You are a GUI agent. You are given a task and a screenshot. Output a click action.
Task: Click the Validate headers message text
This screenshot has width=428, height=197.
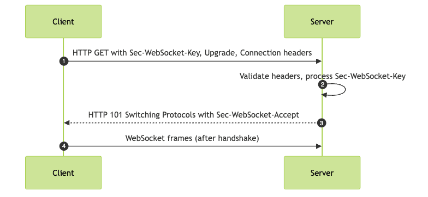pyautogui.click(x=322, y=76)
